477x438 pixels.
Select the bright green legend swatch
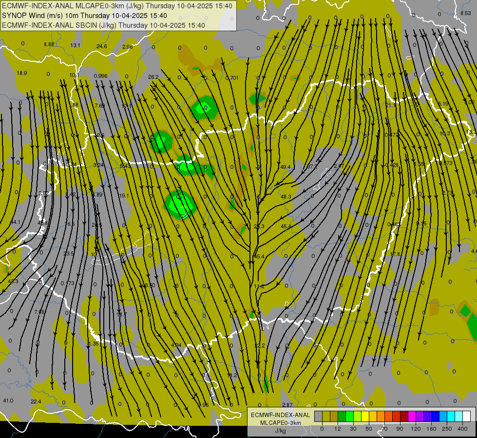pos(349,416)
